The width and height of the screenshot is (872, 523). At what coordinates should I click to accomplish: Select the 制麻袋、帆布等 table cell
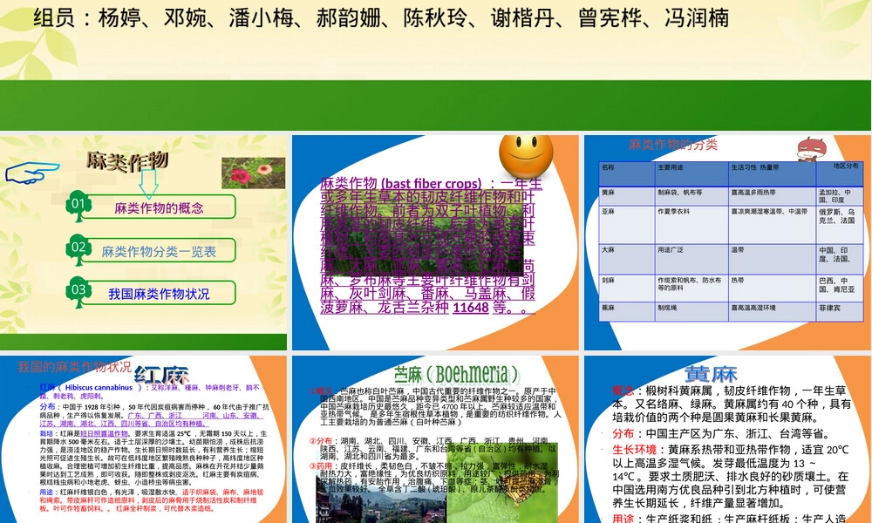click(x=691, y=195)
